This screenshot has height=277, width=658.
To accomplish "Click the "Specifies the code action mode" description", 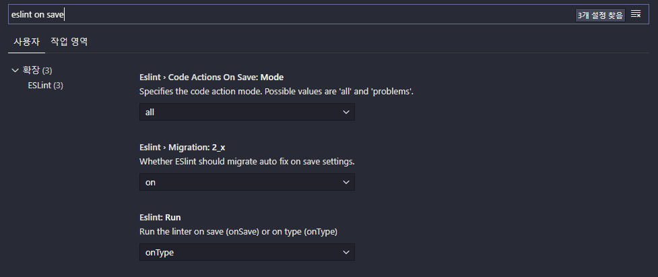I will pos(277,92).
